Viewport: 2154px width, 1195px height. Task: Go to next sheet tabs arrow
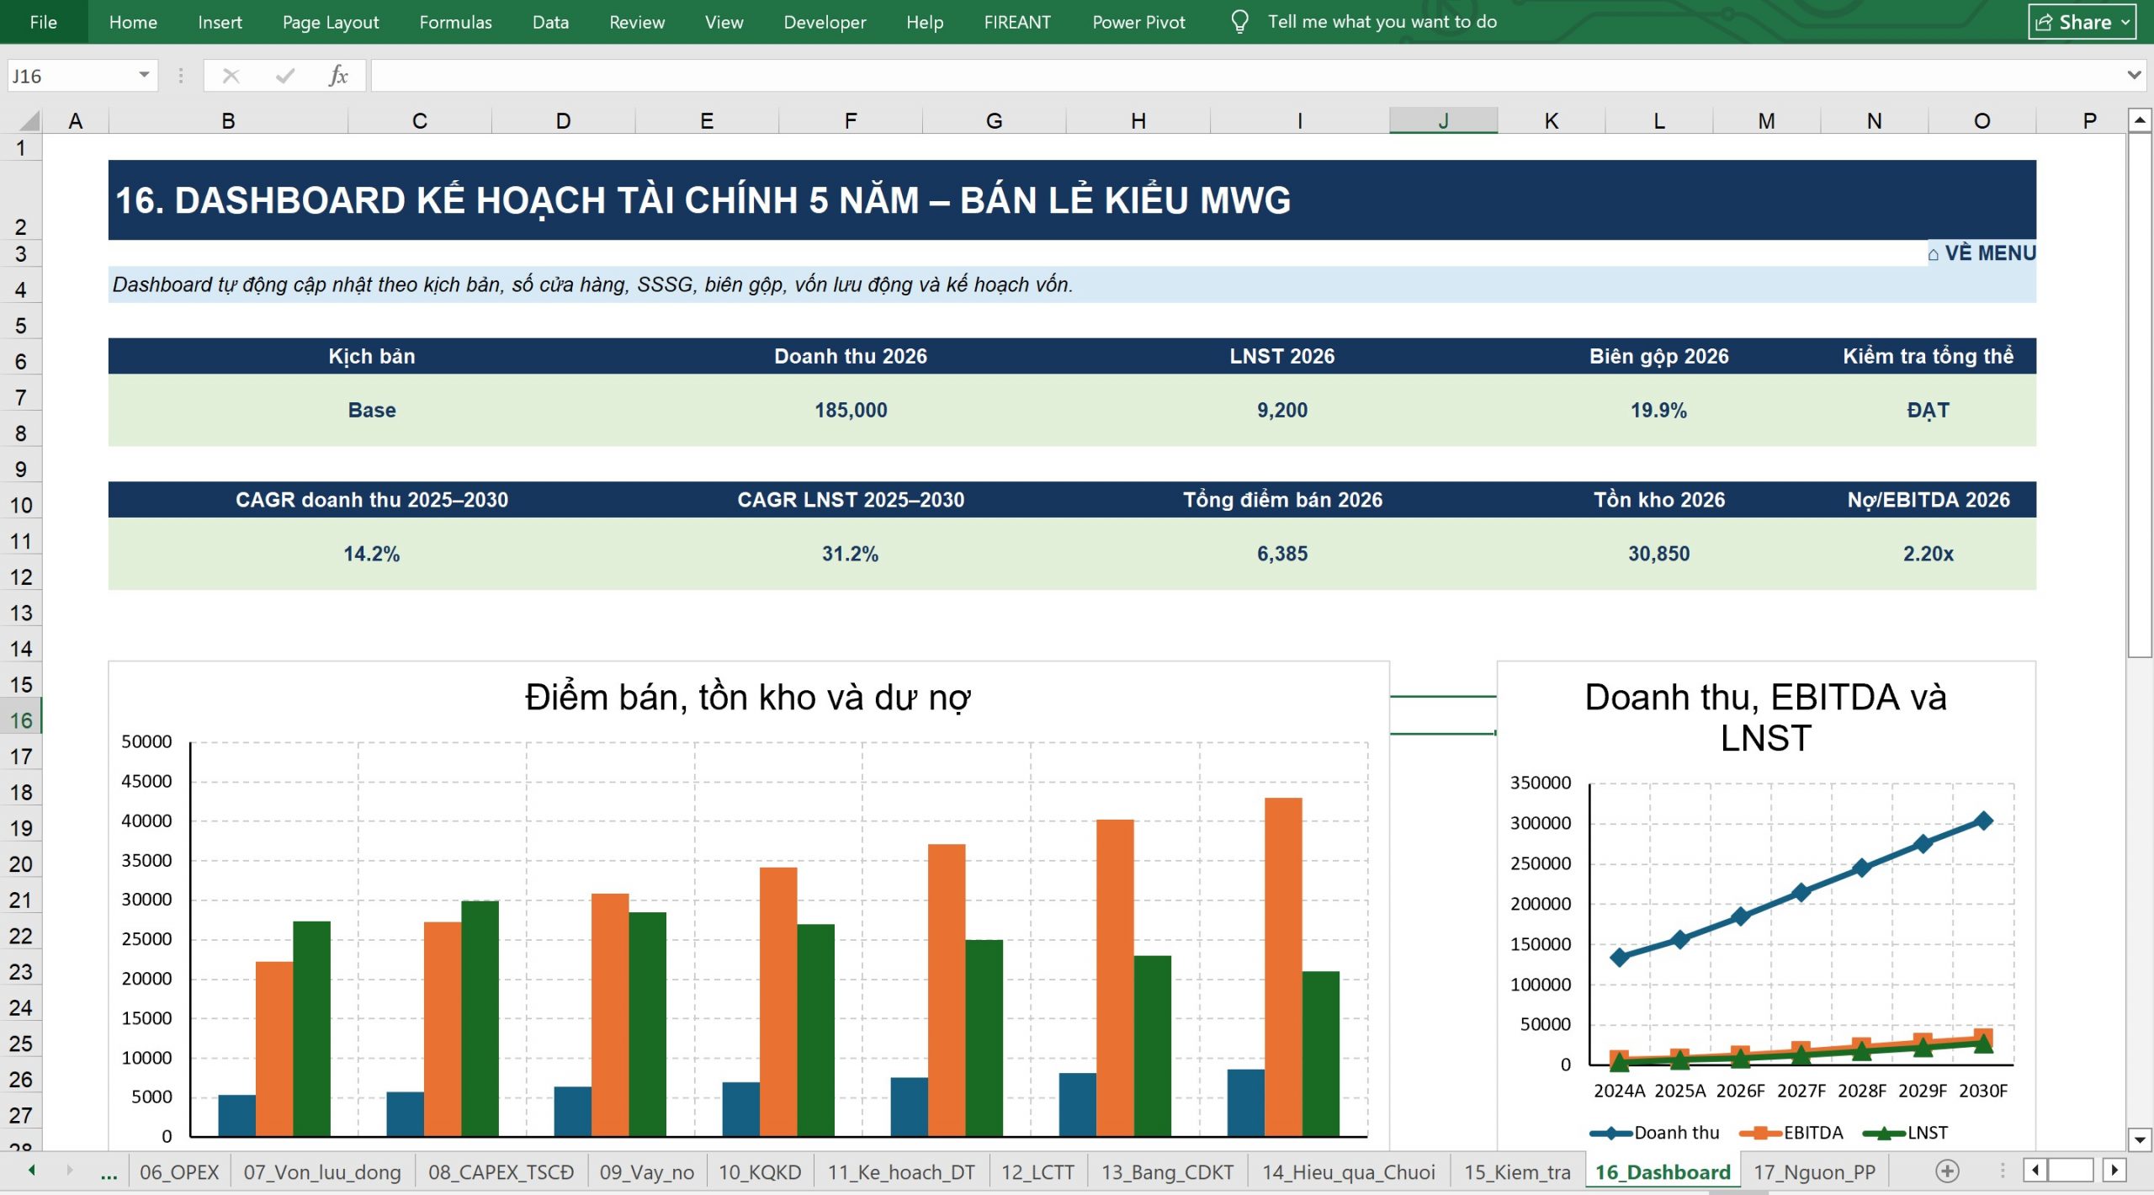pyautogui.click(x=70, y=1171)
